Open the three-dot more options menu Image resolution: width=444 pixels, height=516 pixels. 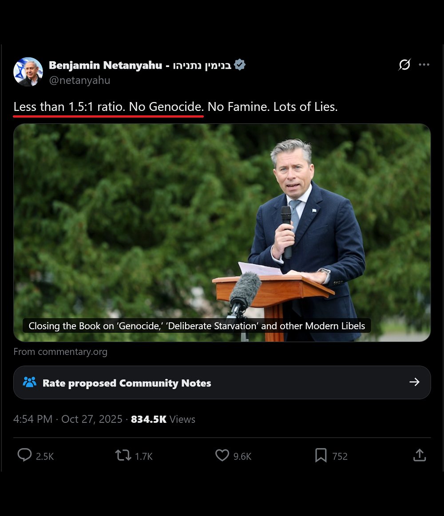click(424, 64)
